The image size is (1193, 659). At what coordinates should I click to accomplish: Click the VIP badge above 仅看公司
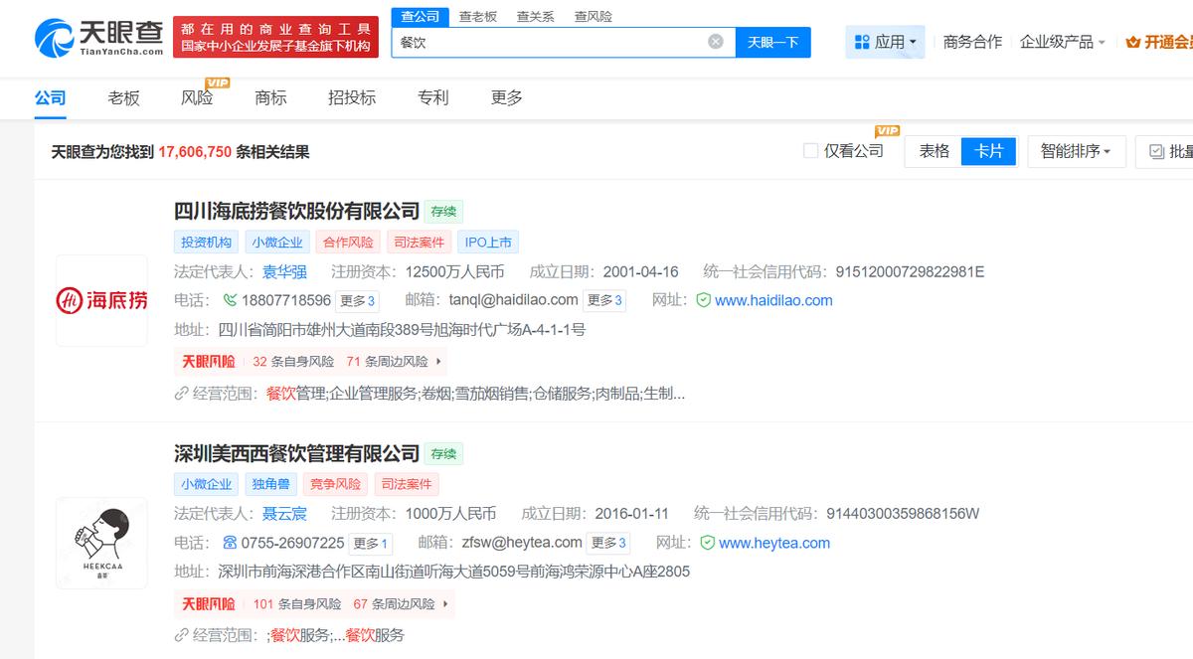click(887, 130)
